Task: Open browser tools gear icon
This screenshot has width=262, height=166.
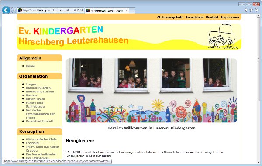Action: [257, 10]
